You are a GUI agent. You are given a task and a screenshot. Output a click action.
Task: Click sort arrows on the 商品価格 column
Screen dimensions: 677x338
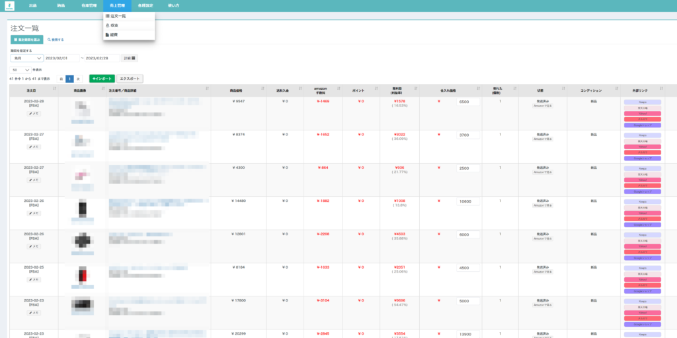[x=262, y=90]
